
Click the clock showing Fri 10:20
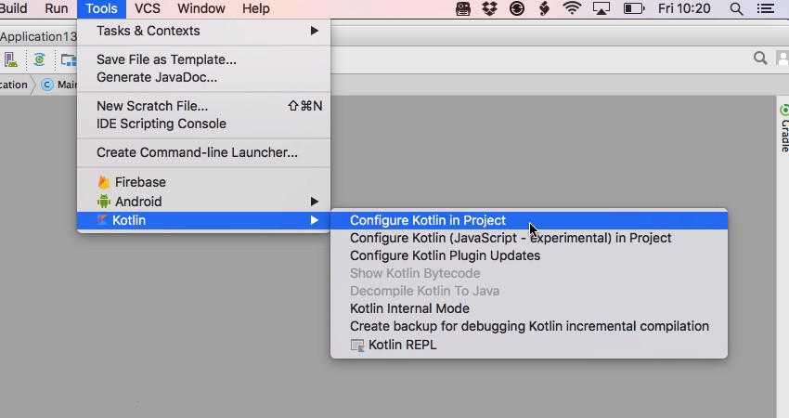tap(684, 8)
